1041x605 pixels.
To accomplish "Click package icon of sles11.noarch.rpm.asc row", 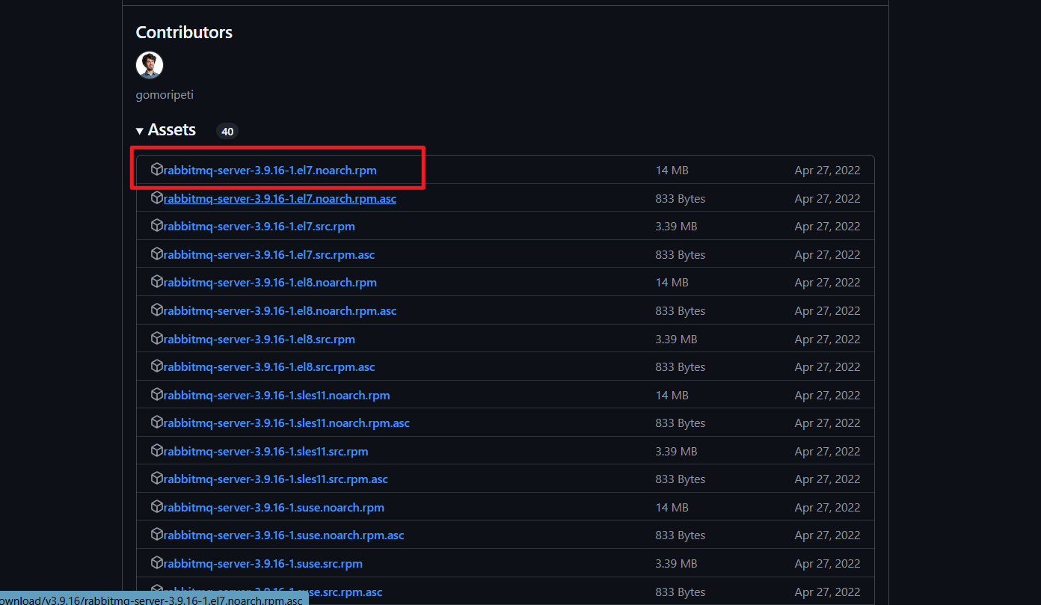I will tap(157, 423).
